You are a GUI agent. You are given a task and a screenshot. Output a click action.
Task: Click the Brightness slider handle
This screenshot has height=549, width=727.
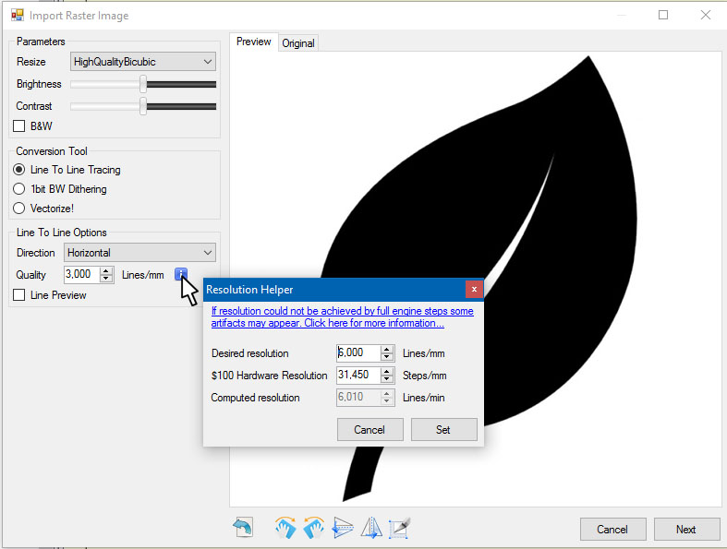(143, 84)
